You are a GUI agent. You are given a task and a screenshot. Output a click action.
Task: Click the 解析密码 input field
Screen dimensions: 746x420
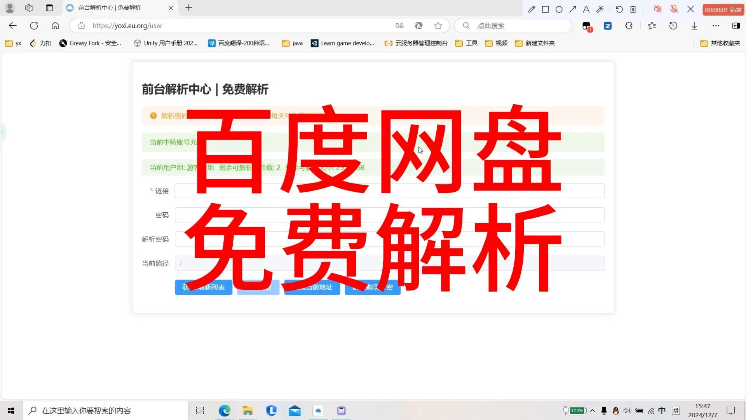pyautogui.click(x=389, y=239)
